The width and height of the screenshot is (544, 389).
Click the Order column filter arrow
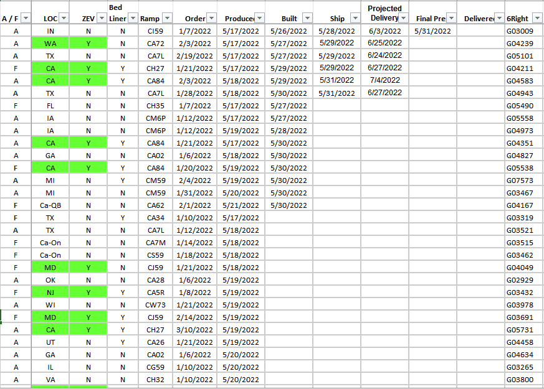tap(211, 18)
